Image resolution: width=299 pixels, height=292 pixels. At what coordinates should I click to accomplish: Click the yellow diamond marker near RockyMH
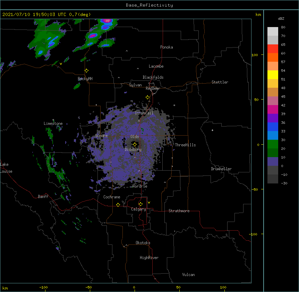point(87,71)
